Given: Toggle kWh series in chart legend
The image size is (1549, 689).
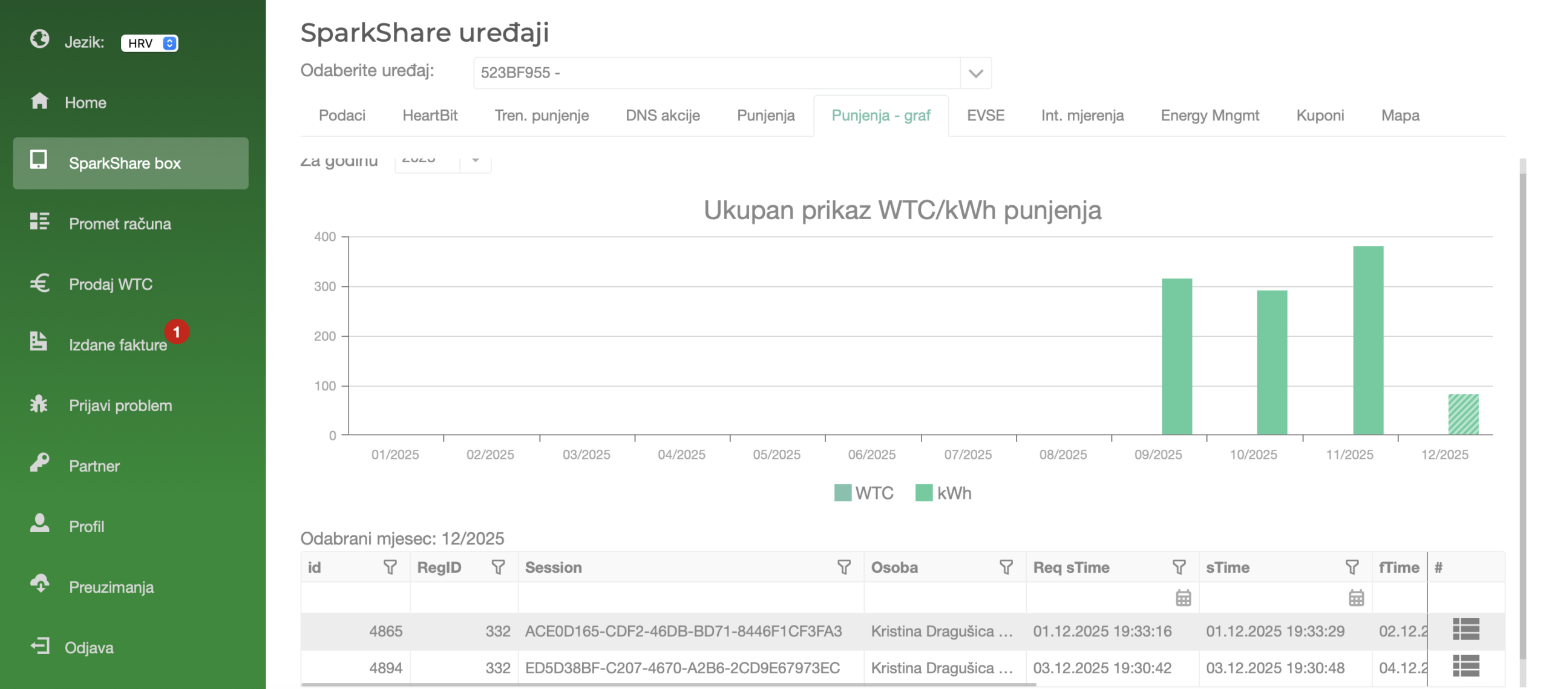Looking at the screenshot, I should coord(943,493).
